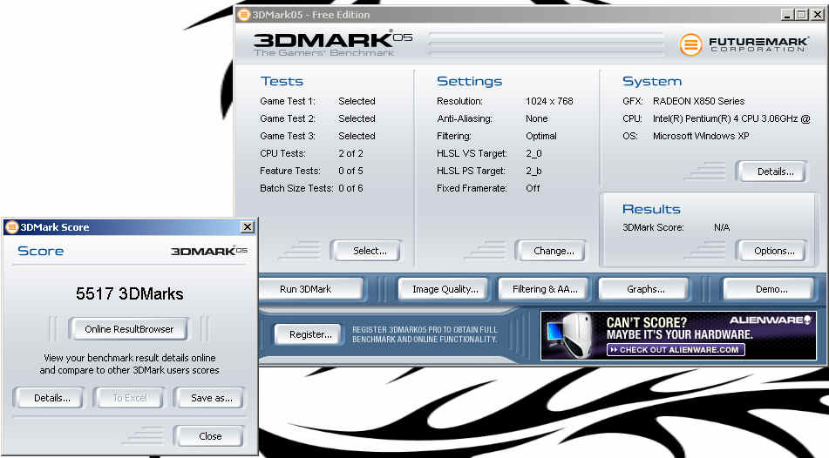Open the Filtering & AA tool
Viewport: 829px width, 458px height.
pyautogui.click(x=543, y=289)
